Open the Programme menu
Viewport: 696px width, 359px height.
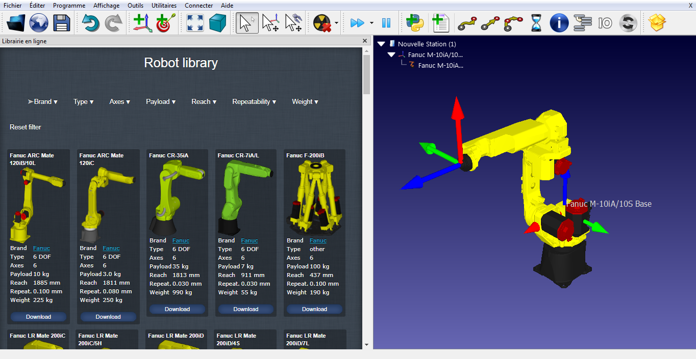click(69, 6)
